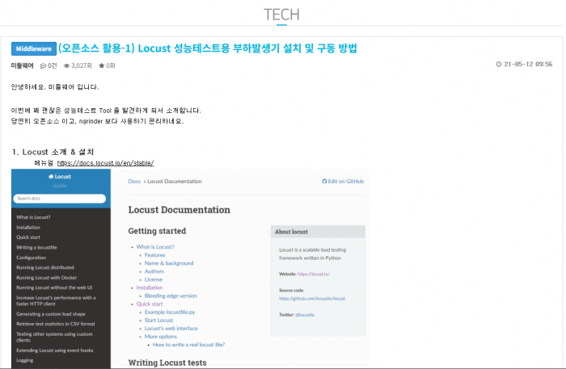This screenshot has height=369, width=566.
Task: Open Quick start in the sidebar
Action: coord(28,237)
